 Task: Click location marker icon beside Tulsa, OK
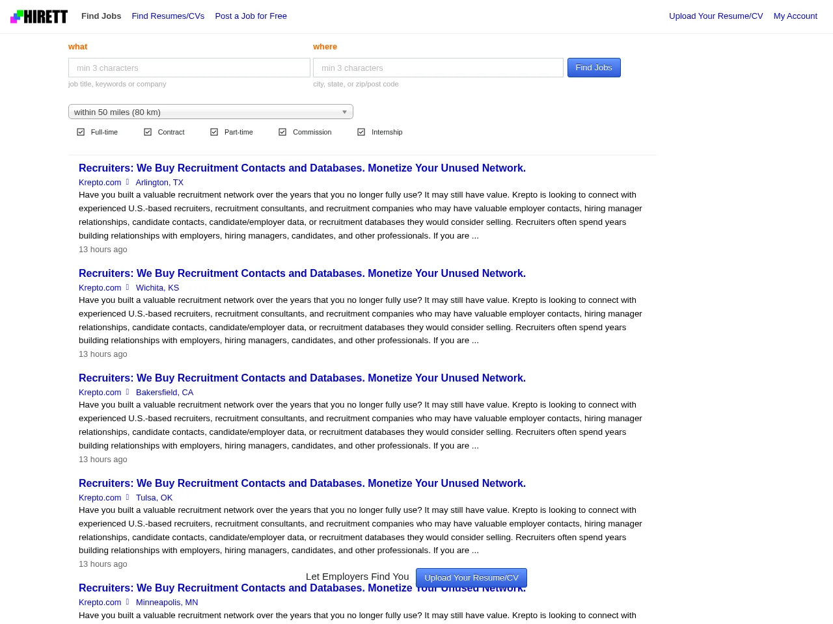pos(128,497)
